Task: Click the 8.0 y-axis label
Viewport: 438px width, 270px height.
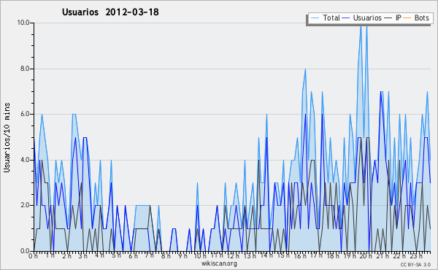Action: coord(25,69)
